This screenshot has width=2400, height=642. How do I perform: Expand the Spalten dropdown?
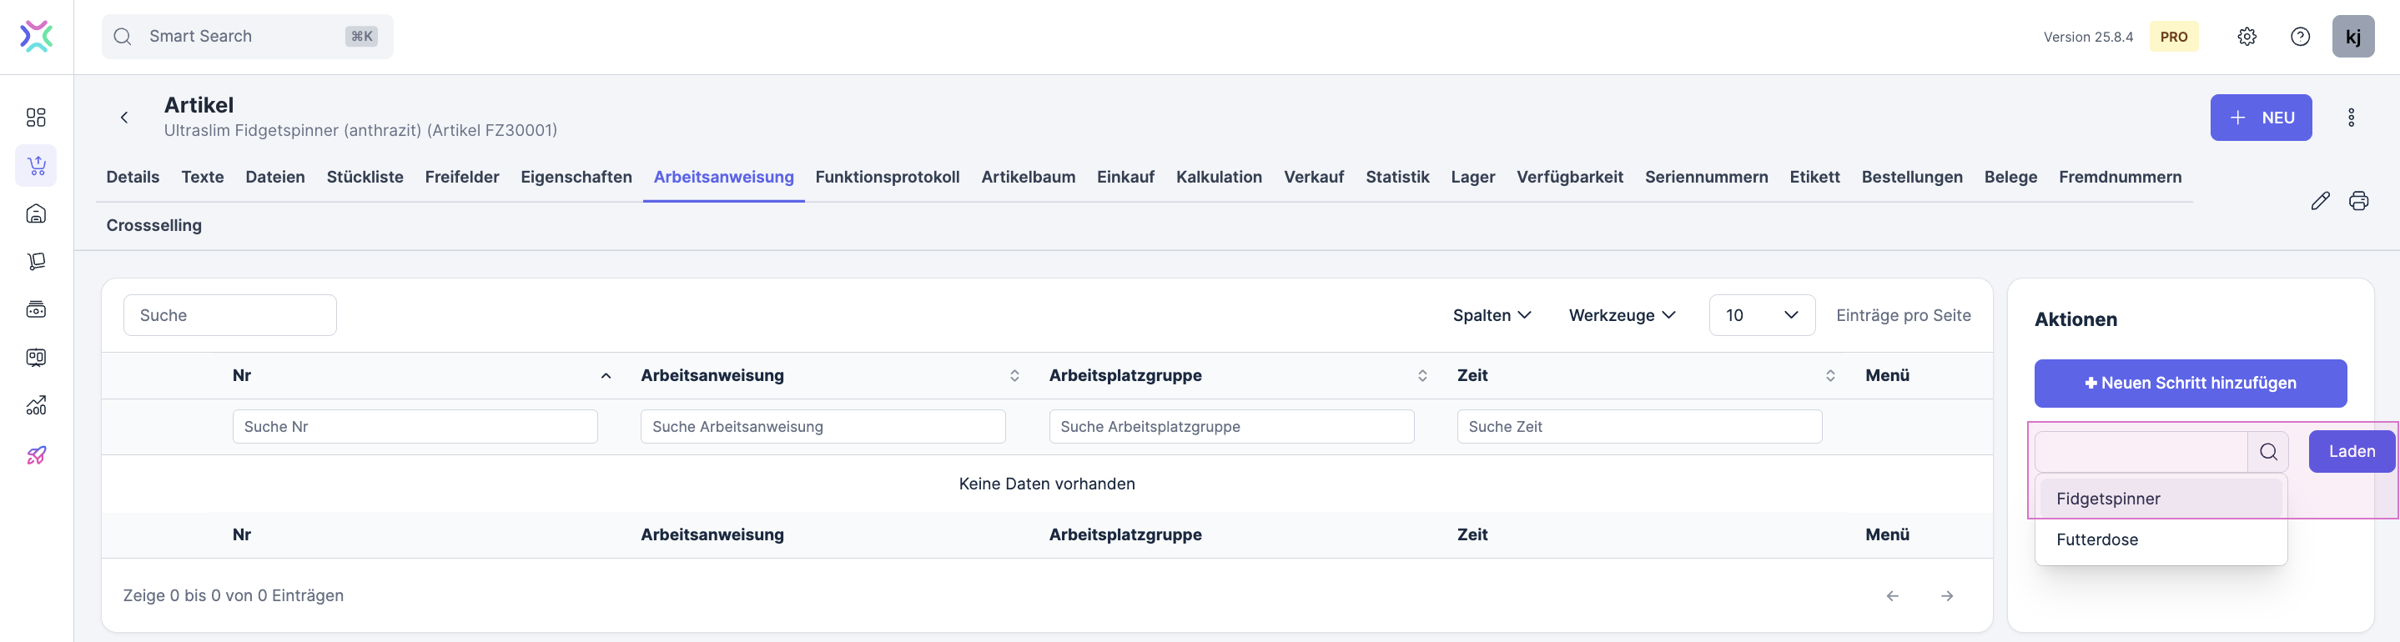pos(1491,315)
